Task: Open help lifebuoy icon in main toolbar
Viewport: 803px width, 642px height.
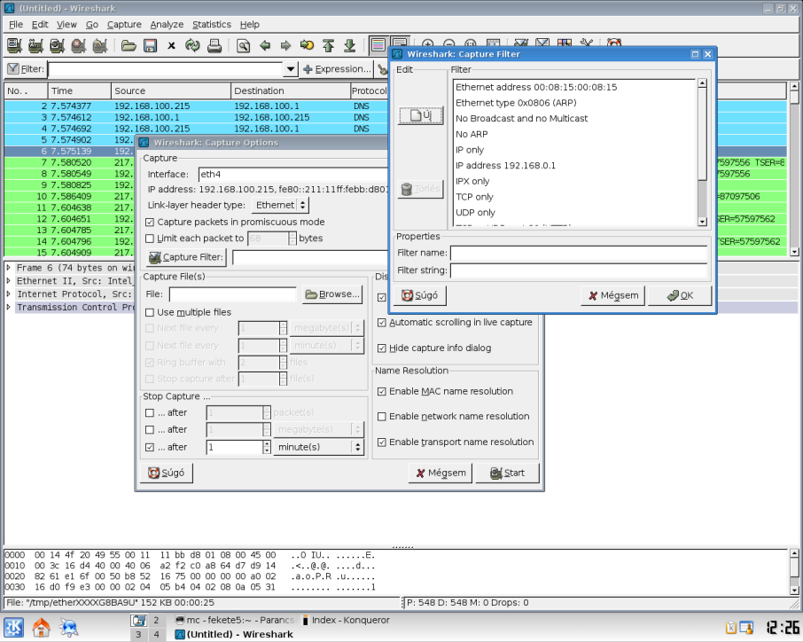Action: pyautogui.click(x=614, y=43)
